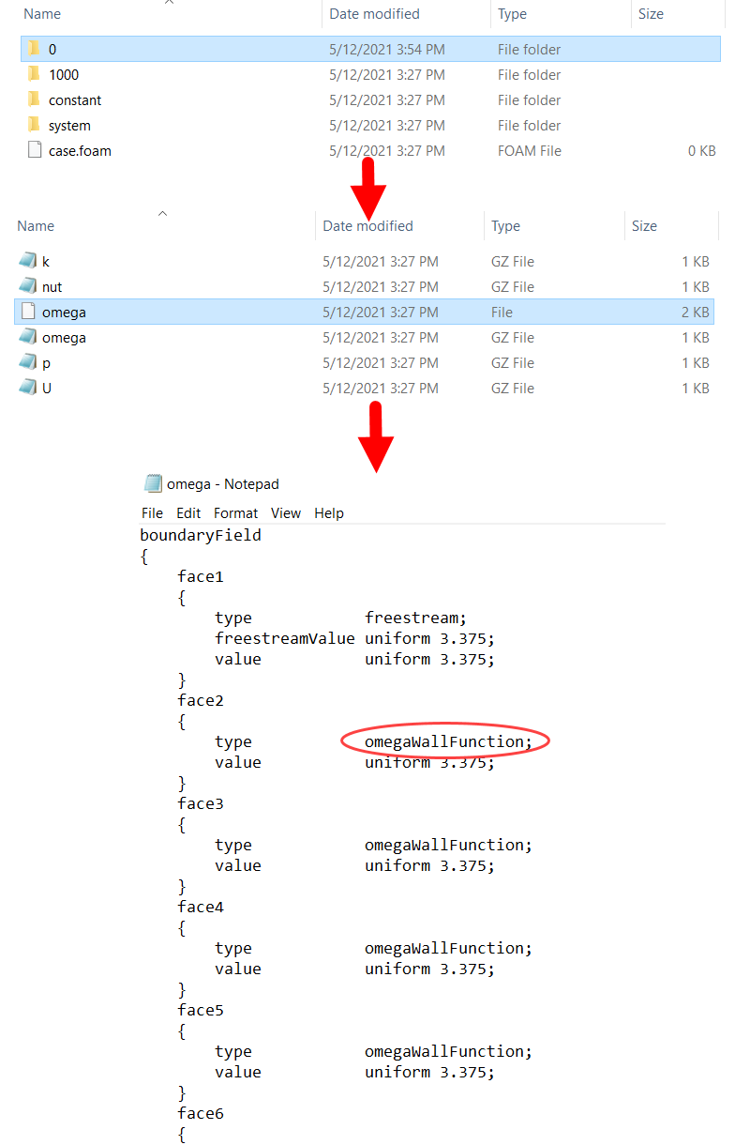
Task: Click the 3:54 PM date of folder 0
Action: (387, 49)
